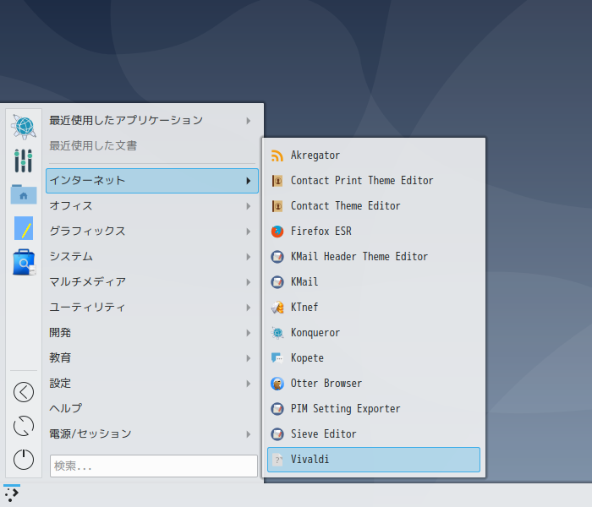Click the Konqueror icon in the submenu
The width and height of the screenshot is (592, 507).
tap(277, 333)
